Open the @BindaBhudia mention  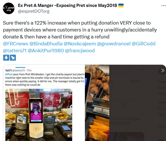(46, 44)
